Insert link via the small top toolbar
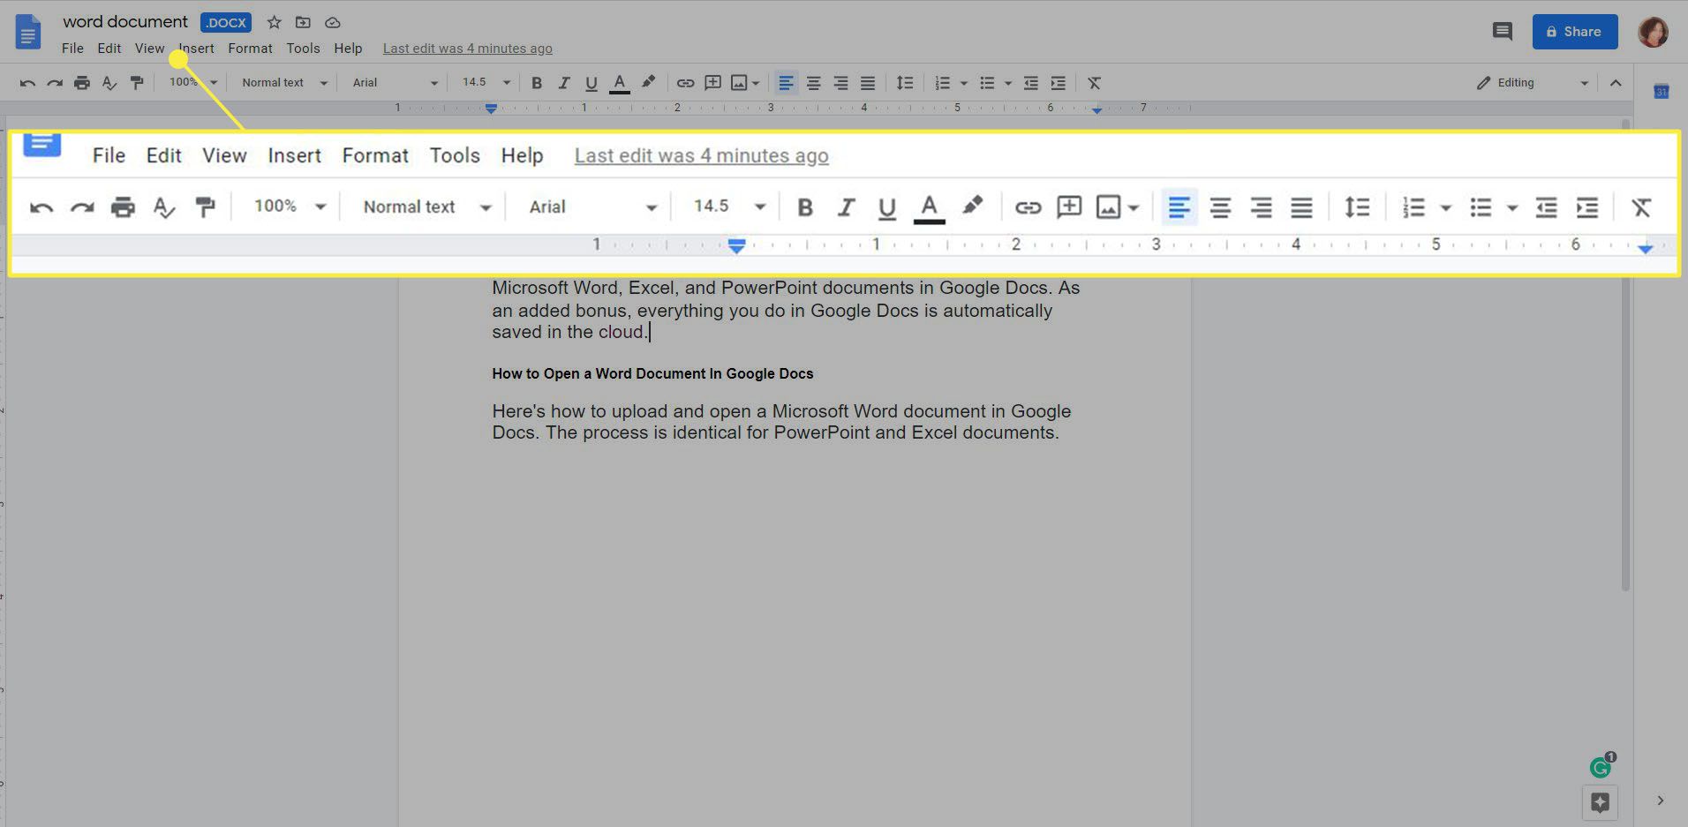Image resolution: width=1688 pixels, height=827 pixels. tap(685, 83)
